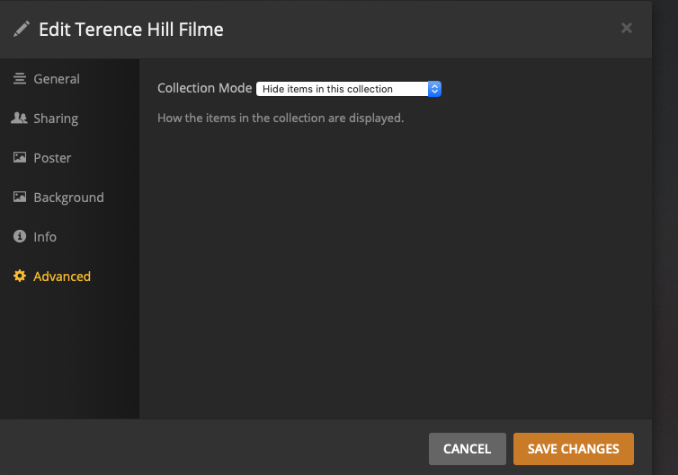Click the pencil edit icon in header
This screenshot has height=475, width=678.
[x=21, y=30]
